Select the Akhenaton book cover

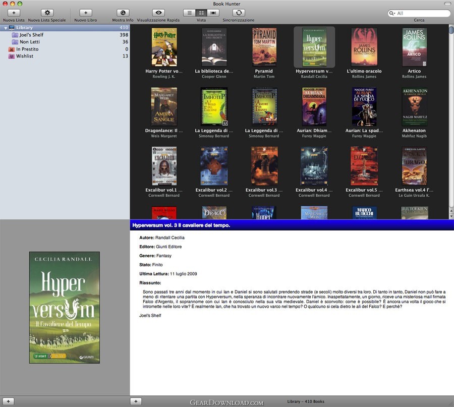[x=414, y=106]
